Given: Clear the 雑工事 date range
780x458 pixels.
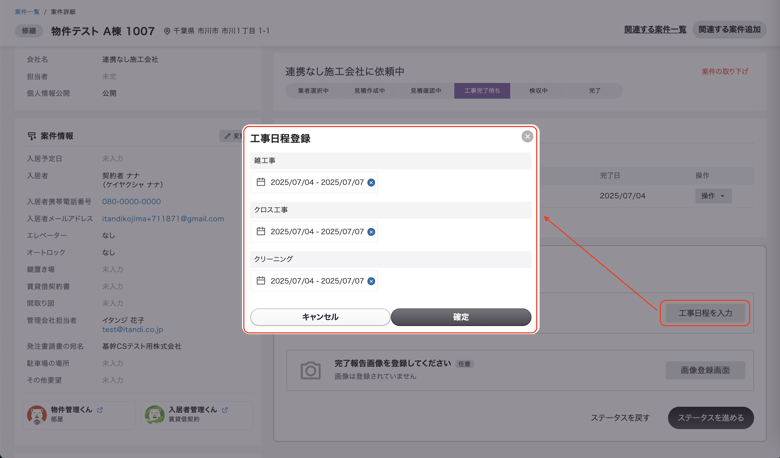Looking at the screenshot, I should click(x=371, y=182).
